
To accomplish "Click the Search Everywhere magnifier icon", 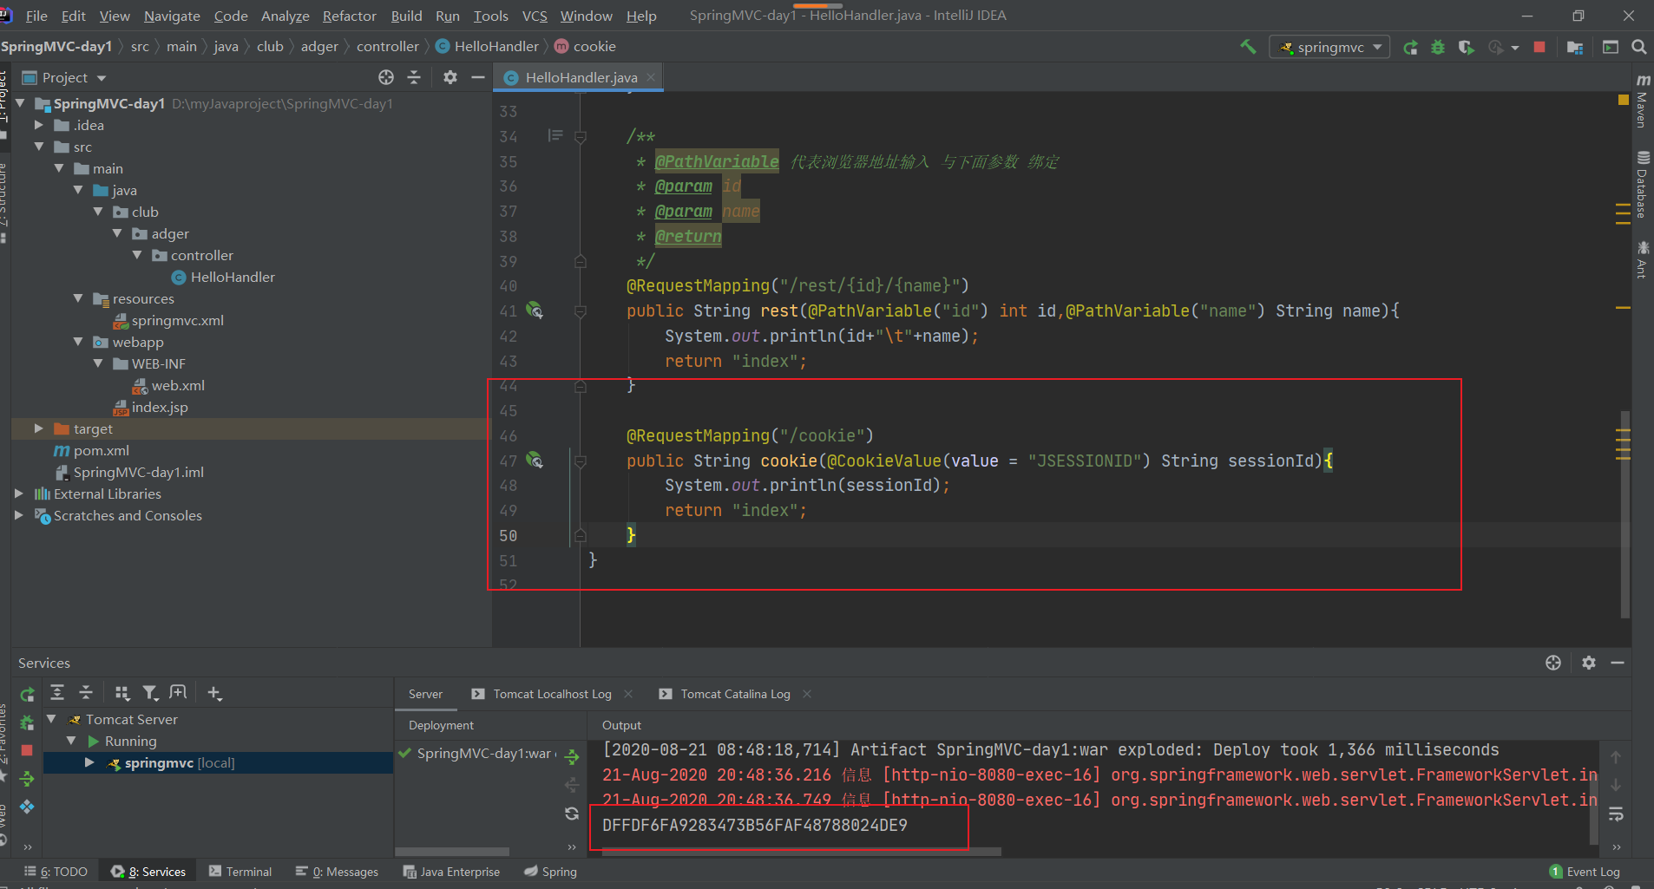I will (x=1639, y=47).
